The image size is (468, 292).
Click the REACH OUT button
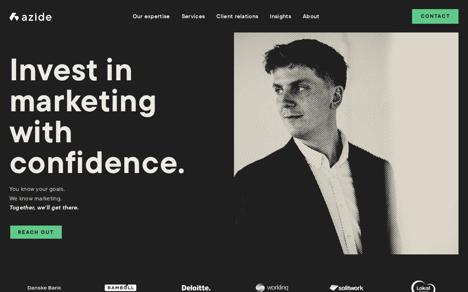(x=36, y=232)
